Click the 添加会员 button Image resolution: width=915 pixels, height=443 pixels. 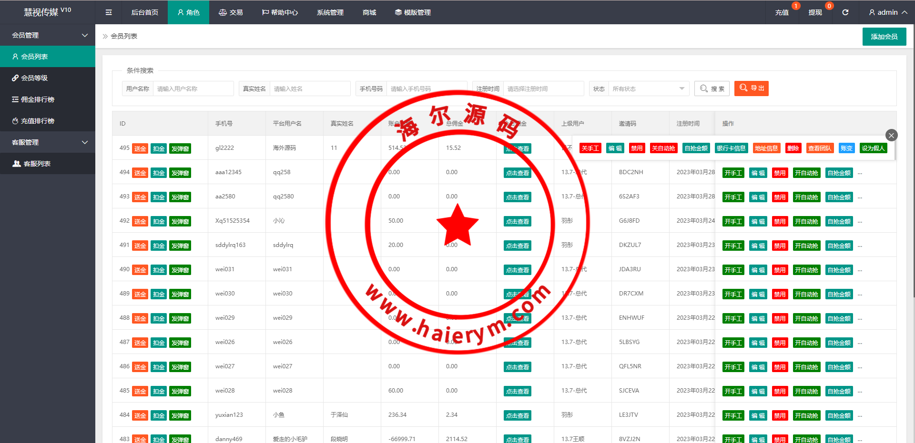click(x=884, y=37)
